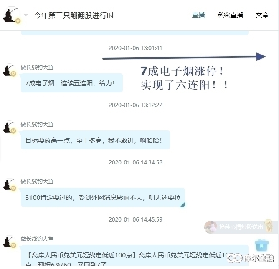Image resolution: width=279 pixels, height=269 pixels.
Task: Click the gold V badge on header avatar
Action: (18, 21)
